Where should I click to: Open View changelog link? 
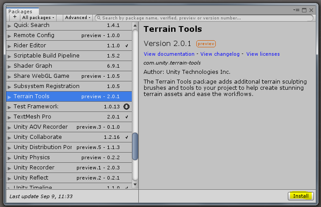[x=220, y=54]
